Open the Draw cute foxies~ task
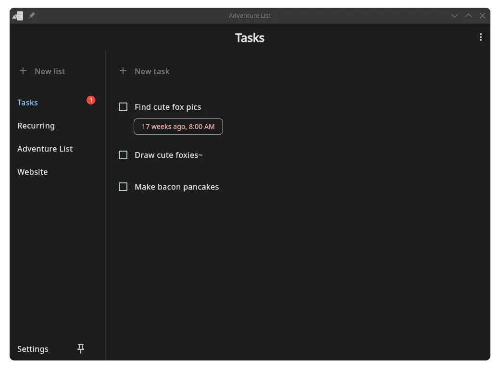 click(x=169, y=155)
